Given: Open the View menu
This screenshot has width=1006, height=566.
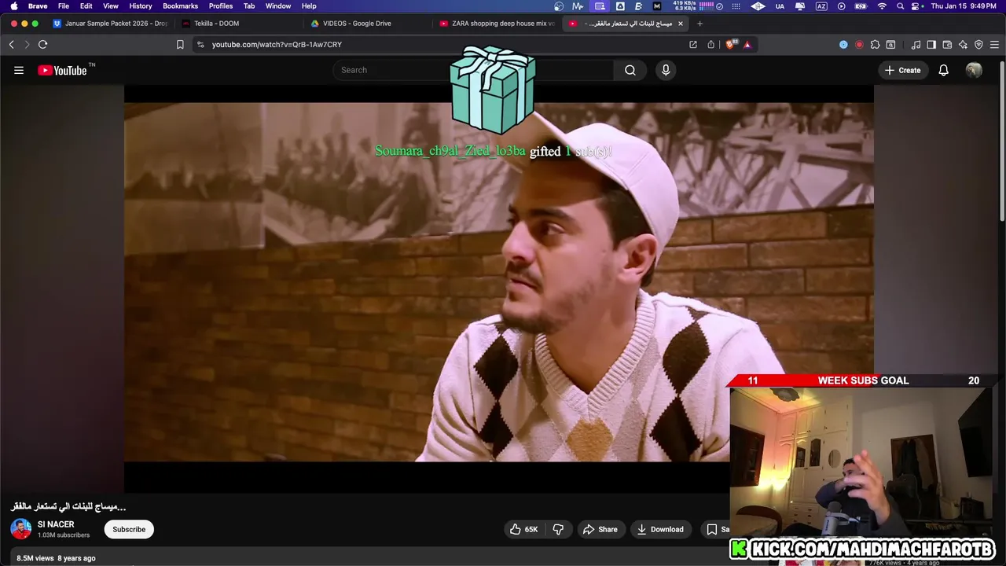Looking at the screenshot, I should (111, 6).
